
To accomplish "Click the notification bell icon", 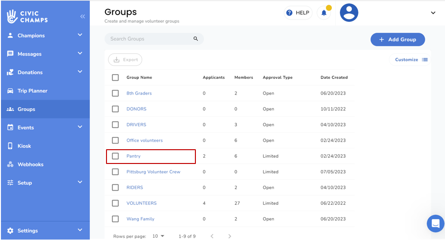I will (324, 13).
